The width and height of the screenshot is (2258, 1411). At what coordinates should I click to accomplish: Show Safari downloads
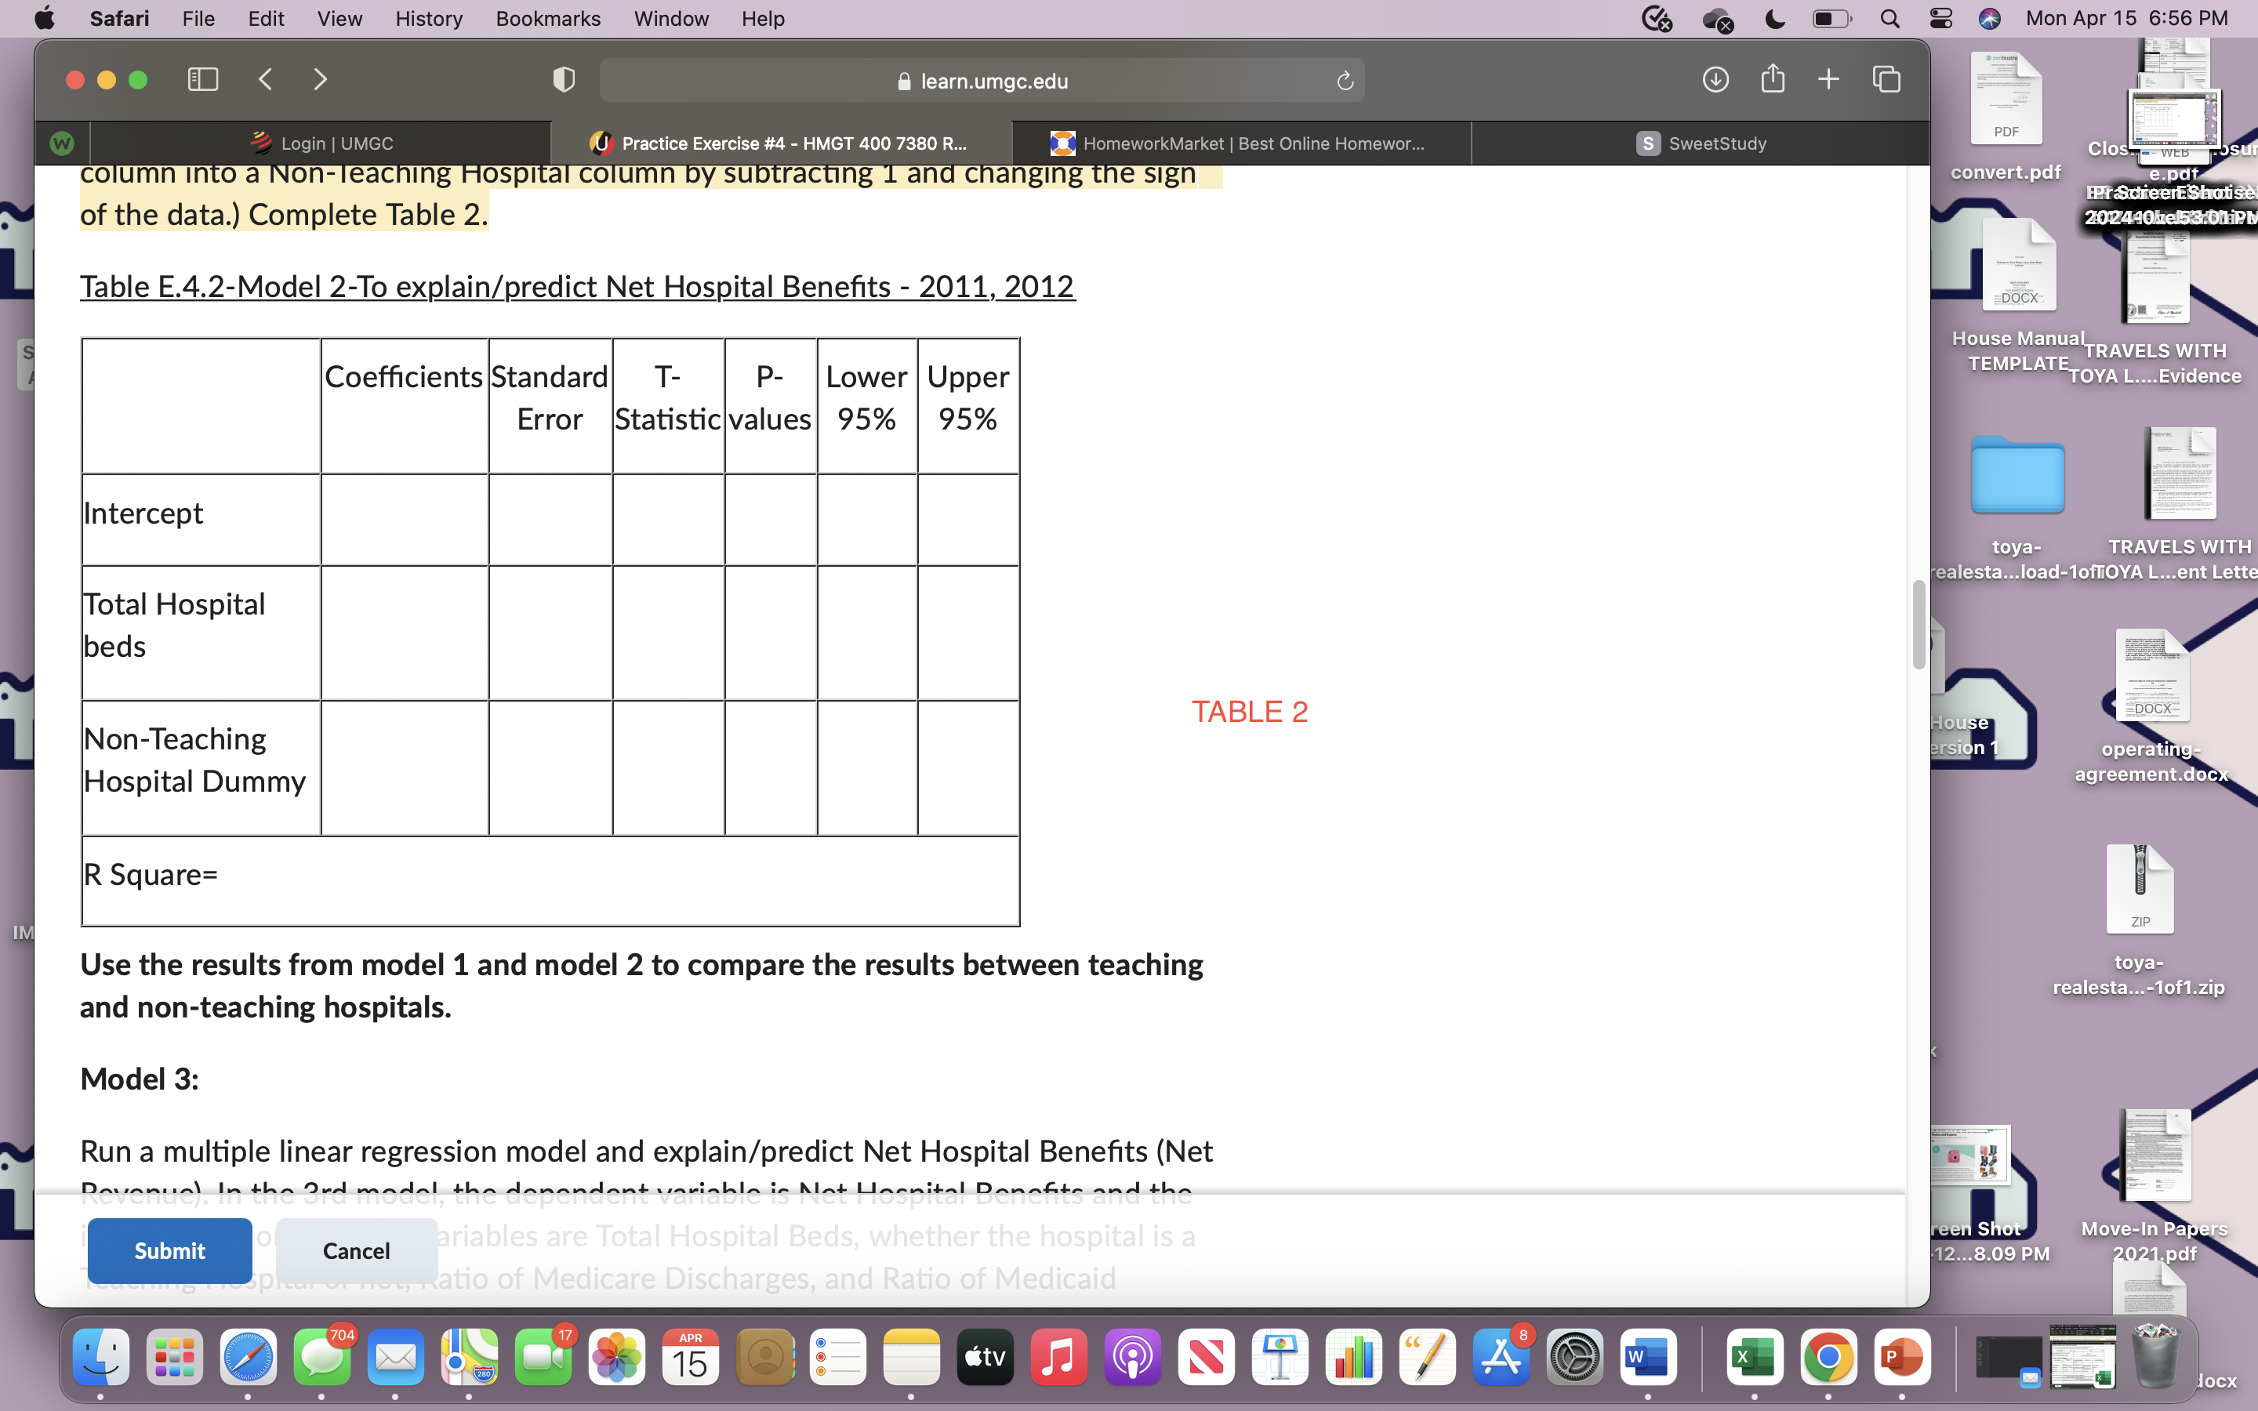click(x=1715, y=79)
